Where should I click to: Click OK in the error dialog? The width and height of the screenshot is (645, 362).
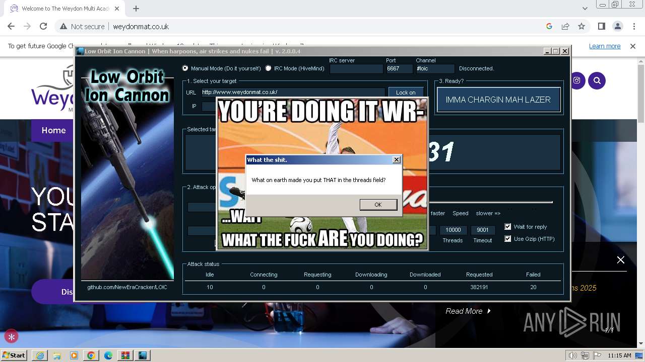(x=378, y=205)
